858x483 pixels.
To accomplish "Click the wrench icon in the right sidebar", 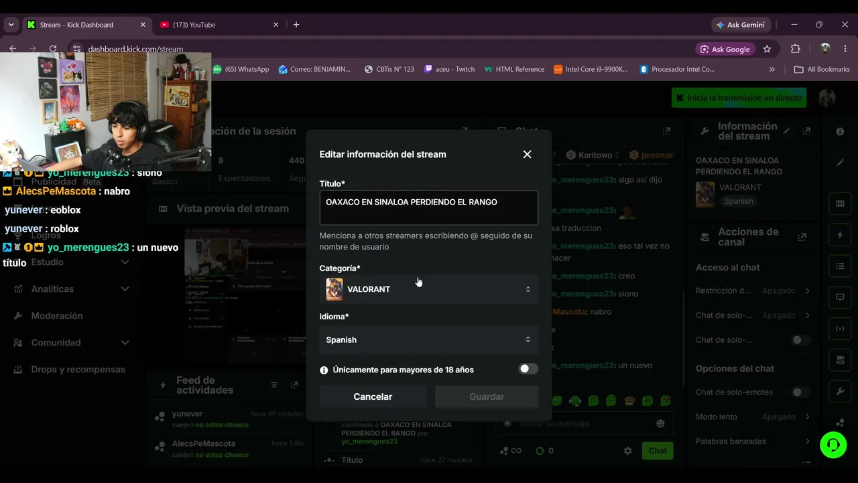I will 840,391.
